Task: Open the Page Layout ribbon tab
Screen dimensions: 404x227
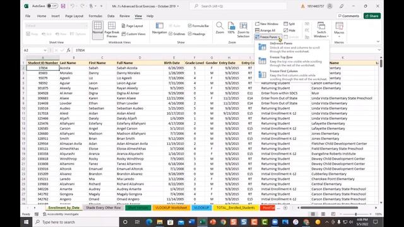Action: 74,16
